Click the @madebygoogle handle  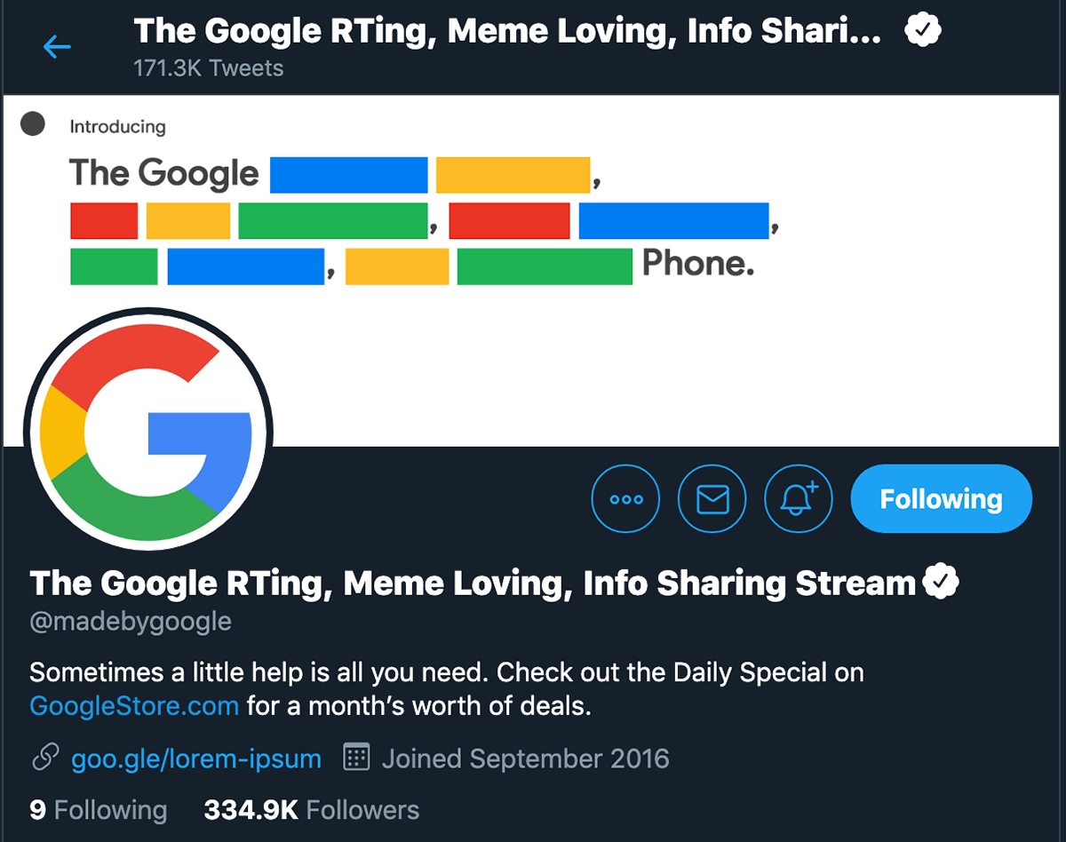131,622
